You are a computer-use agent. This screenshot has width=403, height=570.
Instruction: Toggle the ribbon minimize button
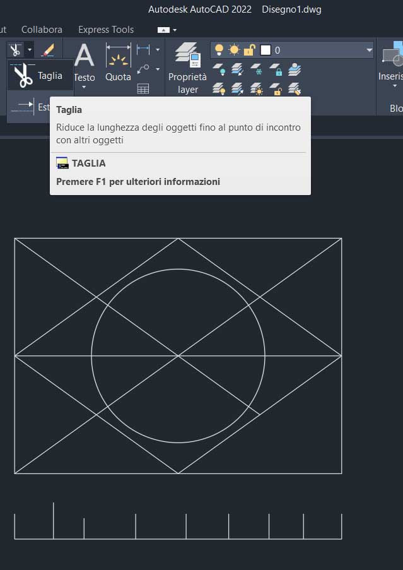coord(163,30)
